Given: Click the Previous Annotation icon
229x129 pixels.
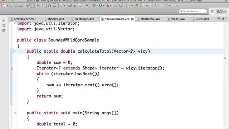Looking at the screenshot, I should click(150, 6).
